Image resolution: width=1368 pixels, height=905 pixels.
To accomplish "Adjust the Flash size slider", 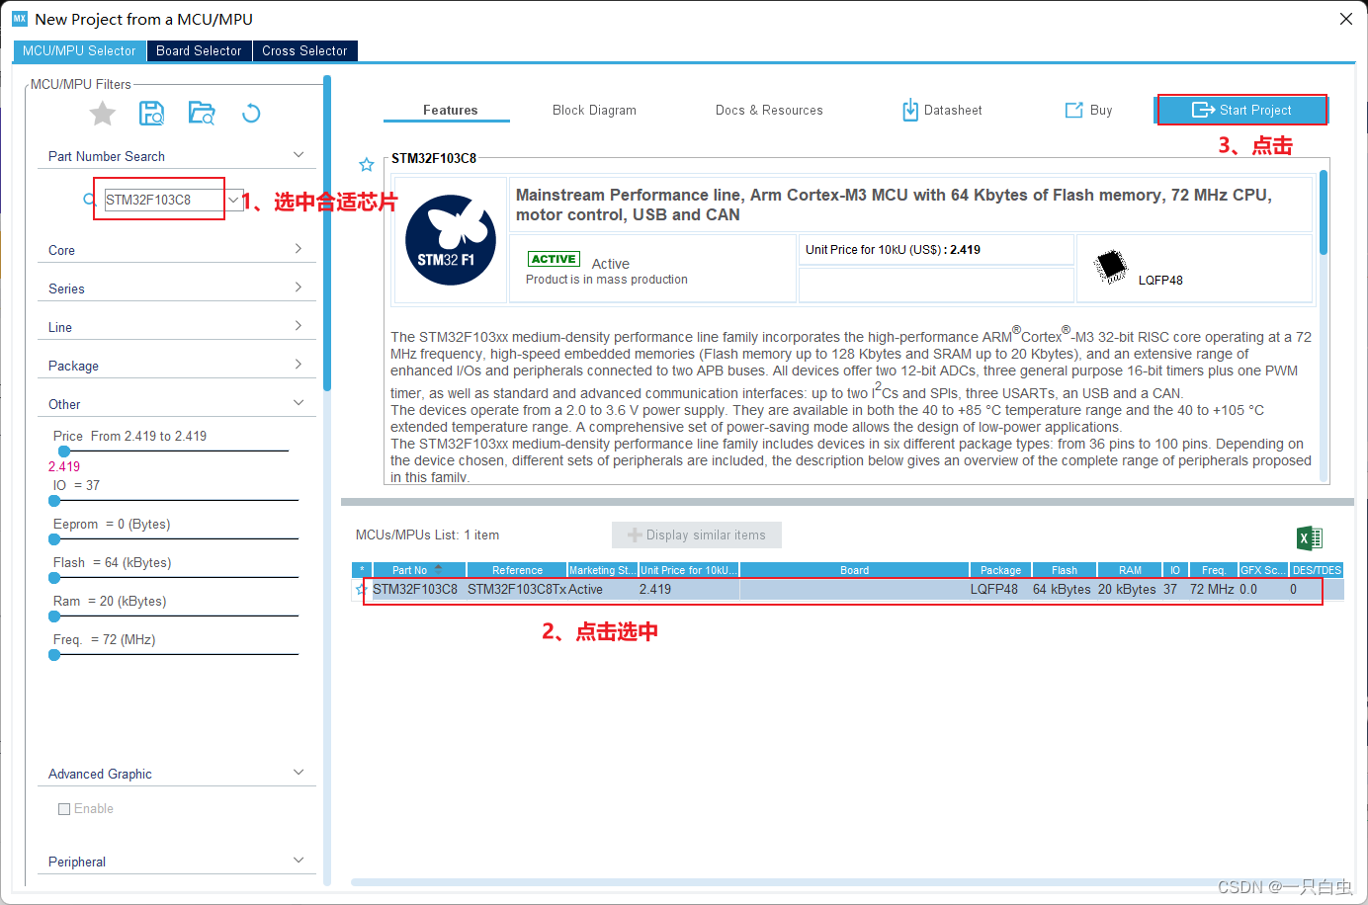I will [53, 578].
